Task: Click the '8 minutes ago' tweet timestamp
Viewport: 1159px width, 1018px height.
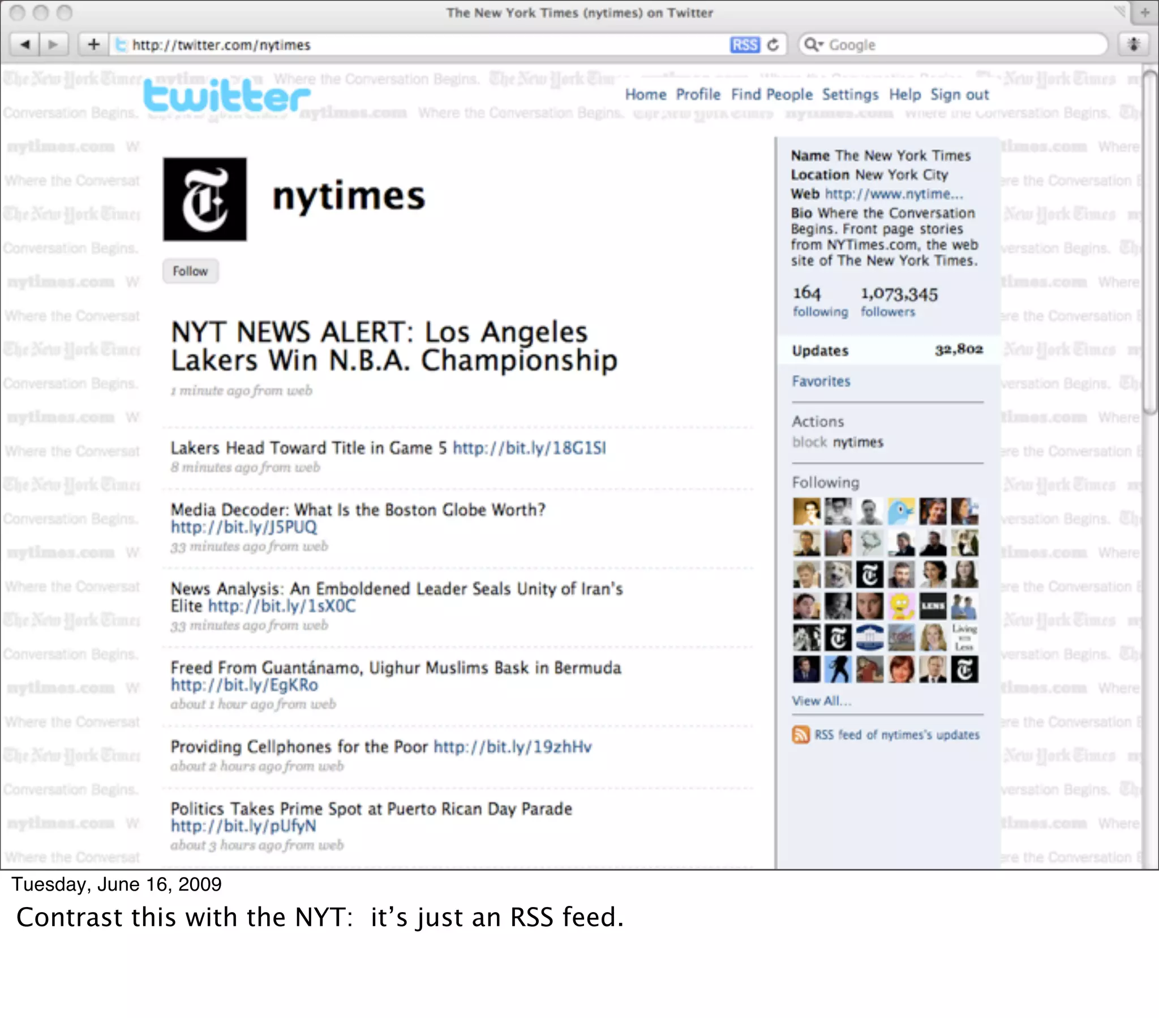Action: pos(246,467)
